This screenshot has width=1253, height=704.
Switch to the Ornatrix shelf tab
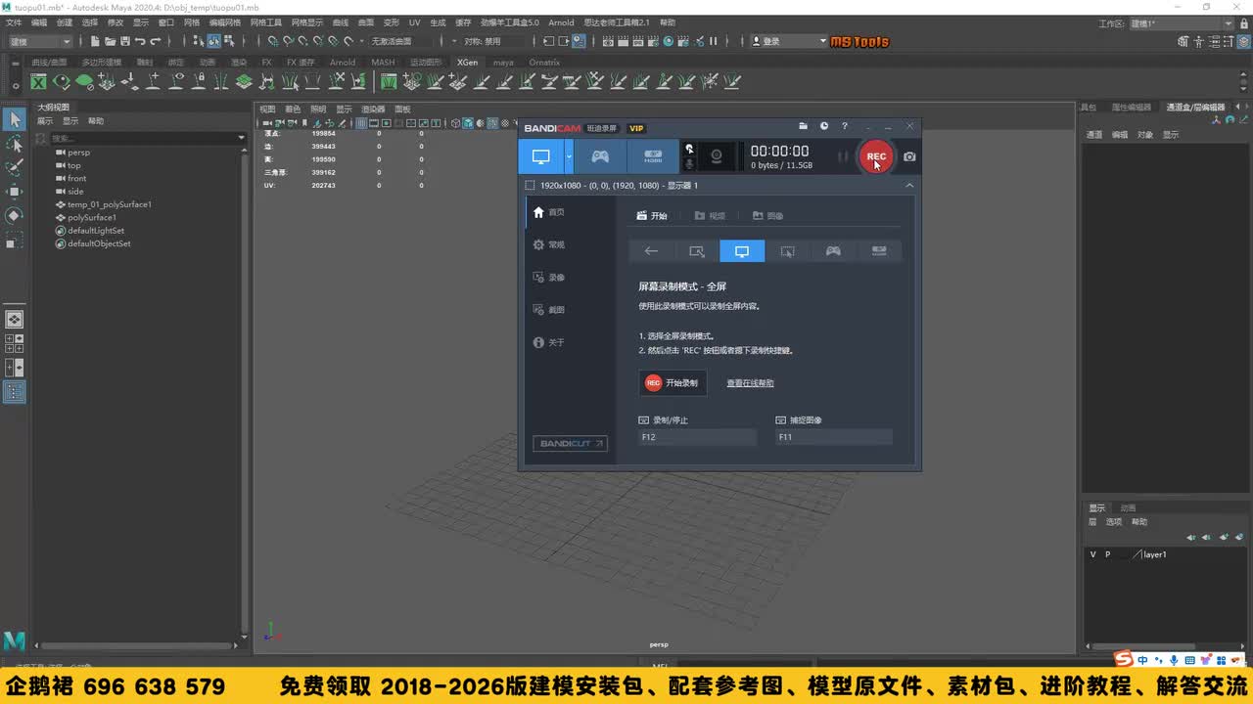[544, 63]
